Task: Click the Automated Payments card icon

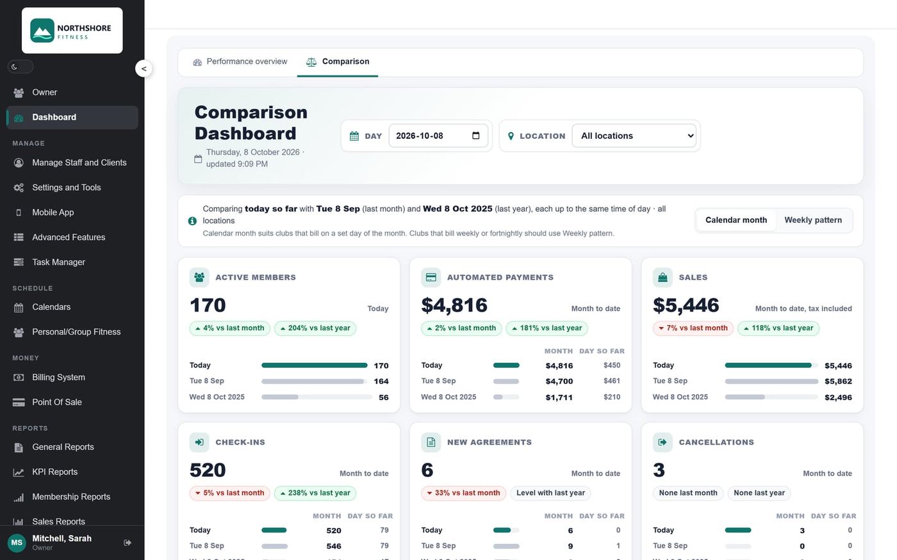Action: [431, 277]
